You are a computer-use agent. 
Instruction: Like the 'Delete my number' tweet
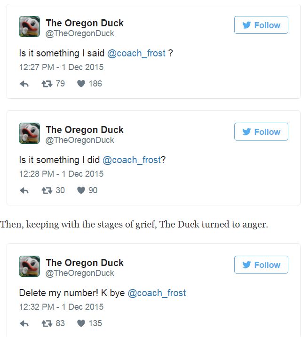coord(81,324)
